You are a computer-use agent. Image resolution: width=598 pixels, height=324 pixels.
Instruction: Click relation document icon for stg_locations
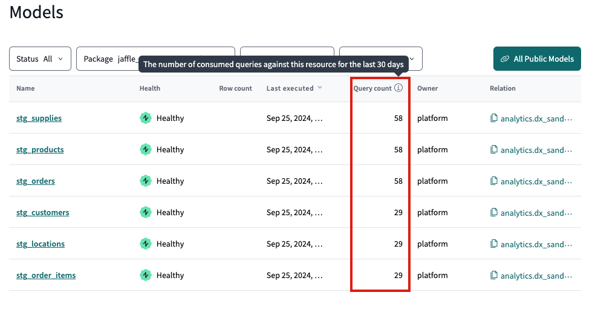coord(494,244)
